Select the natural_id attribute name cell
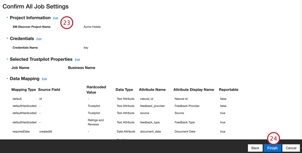This screenshot has height=153, width=302. (147, 99)
